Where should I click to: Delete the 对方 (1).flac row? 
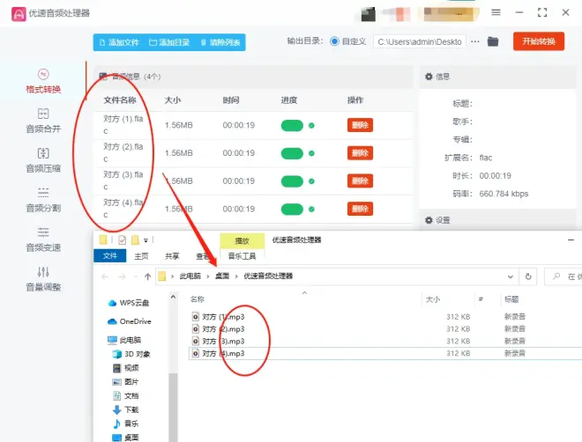tap(360, 125)
